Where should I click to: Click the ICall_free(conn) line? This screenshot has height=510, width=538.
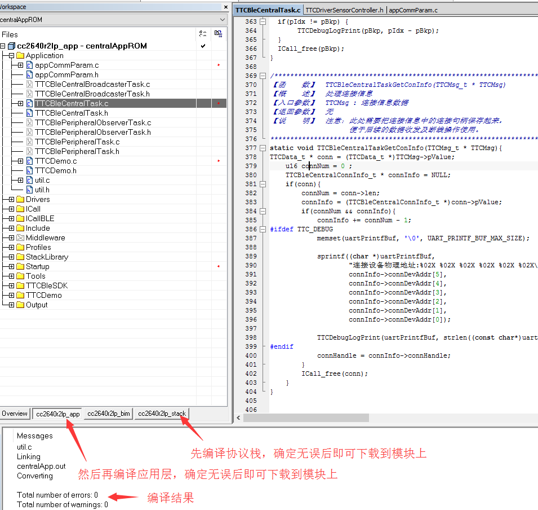pyautogui.click(x=335, y=373)
